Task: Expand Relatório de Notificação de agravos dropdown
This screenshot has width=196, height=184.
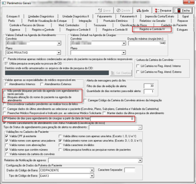Action: (140, 160)
